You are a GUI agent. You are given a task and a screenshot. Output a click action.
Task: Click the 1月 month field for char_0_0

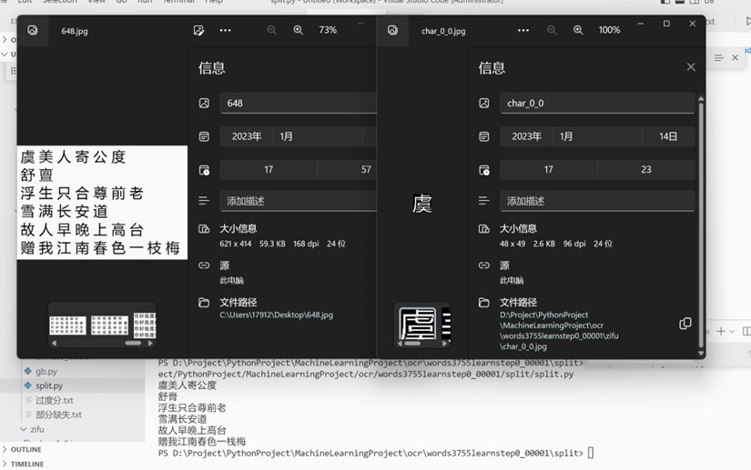click(597, 136)
